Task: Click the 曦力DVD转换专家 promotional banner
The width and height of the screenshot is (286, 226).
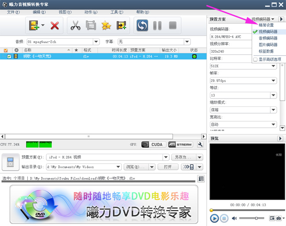Action: pyautogui.click(x=104, y=204)
